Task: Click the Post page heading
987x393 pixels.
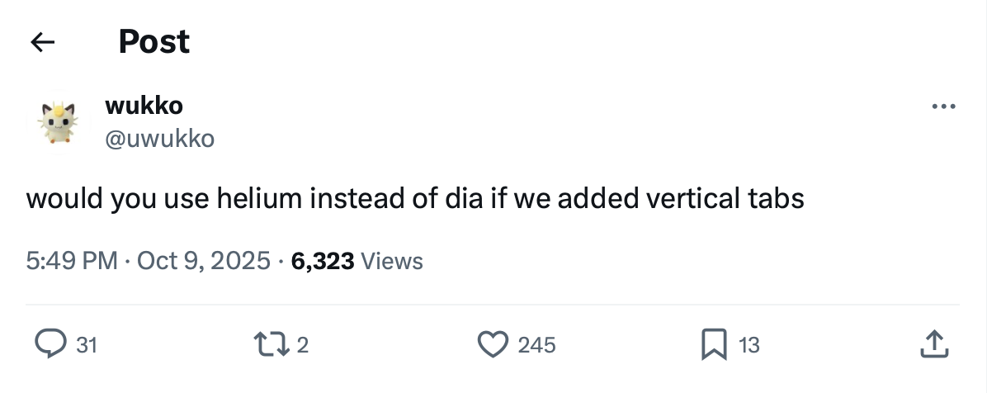Action: [153, 41]
